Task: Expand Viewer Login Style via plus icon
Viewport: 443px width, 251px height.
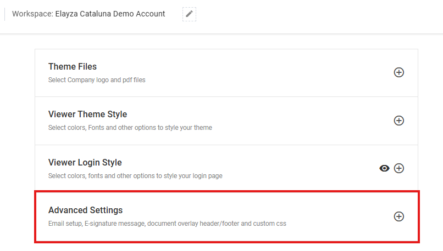Action: tap(398, 168)
